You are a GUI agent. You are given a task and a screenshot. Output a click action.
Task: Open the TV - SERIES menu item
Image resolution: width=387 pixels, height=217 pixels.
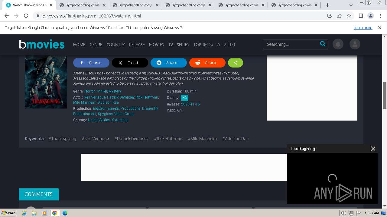[179, 44]
